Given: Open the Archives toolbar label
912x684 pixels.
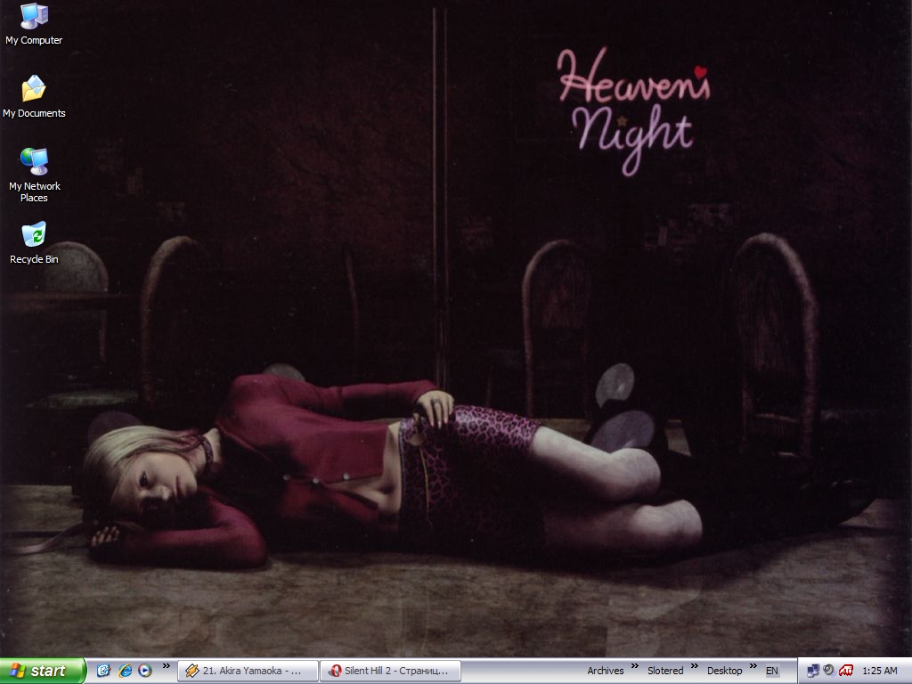Looking at the screenshot, I should (x=605, y=671).
